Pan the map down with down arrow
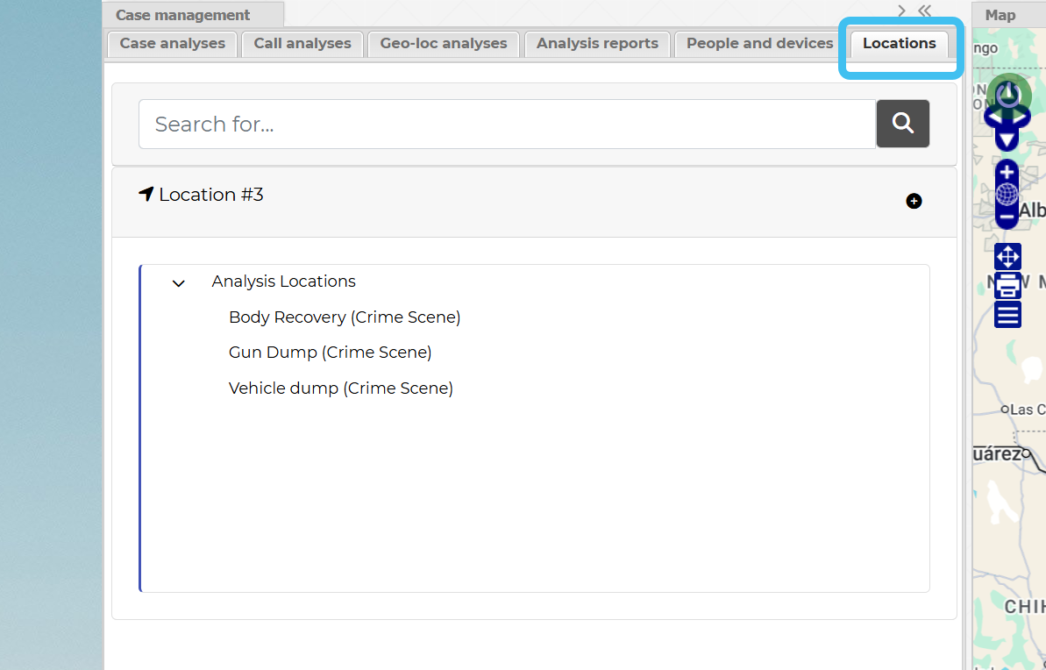 [x=1007, y=139]
